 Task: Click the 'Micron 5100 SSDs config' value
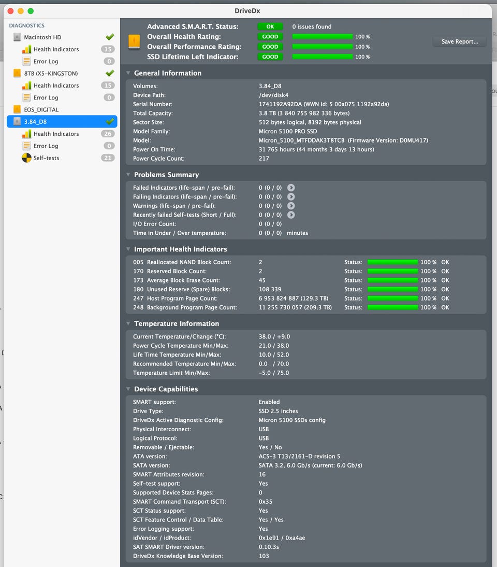click(292, 420)
